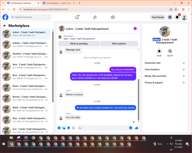
Task: Open the JoAnn conversation in the list
Action: pos(26,34)
